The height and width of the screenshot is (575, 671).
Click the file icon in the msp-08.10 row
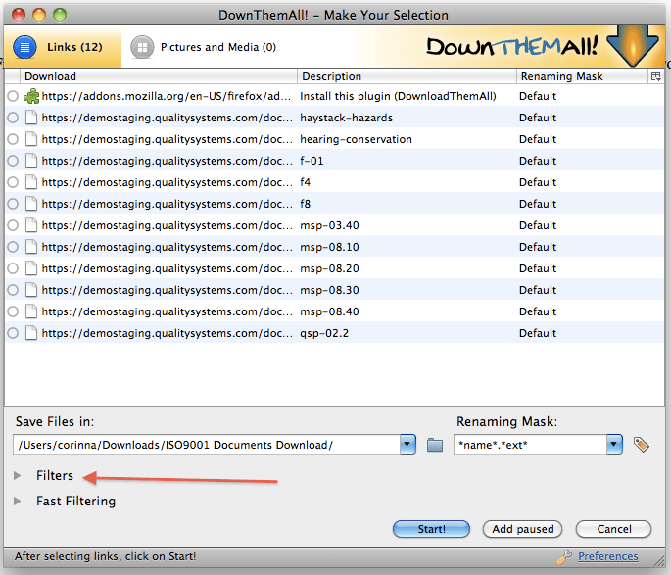click(31, 247)
